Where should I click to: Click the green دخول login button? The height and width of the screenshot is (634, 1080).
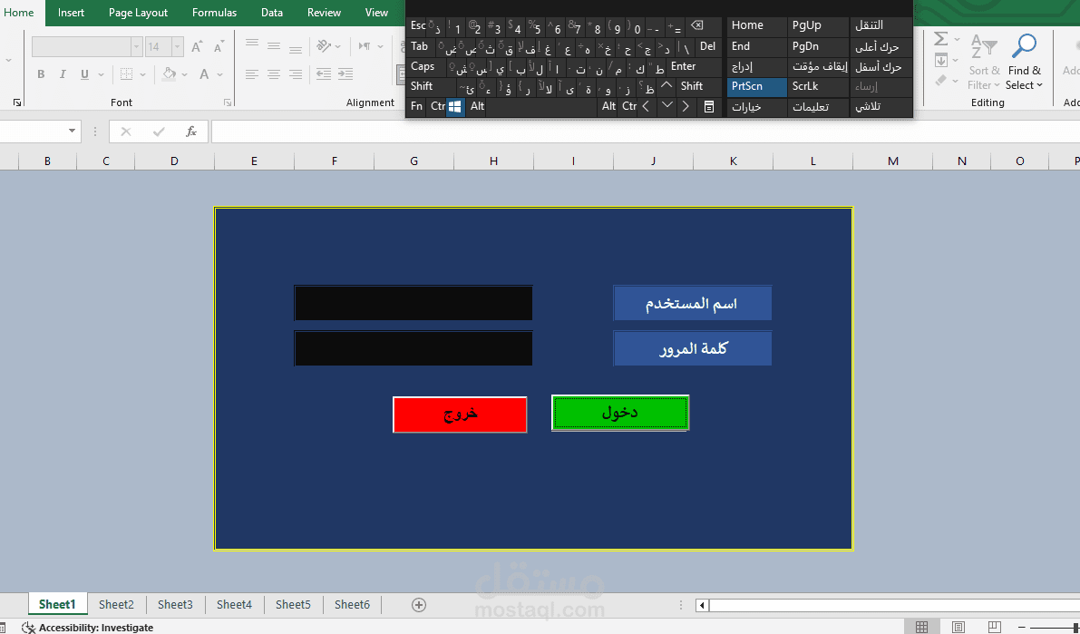coord(620,413)
